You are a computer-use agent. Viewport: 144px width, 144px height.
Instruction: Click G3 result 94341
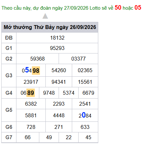59,82
